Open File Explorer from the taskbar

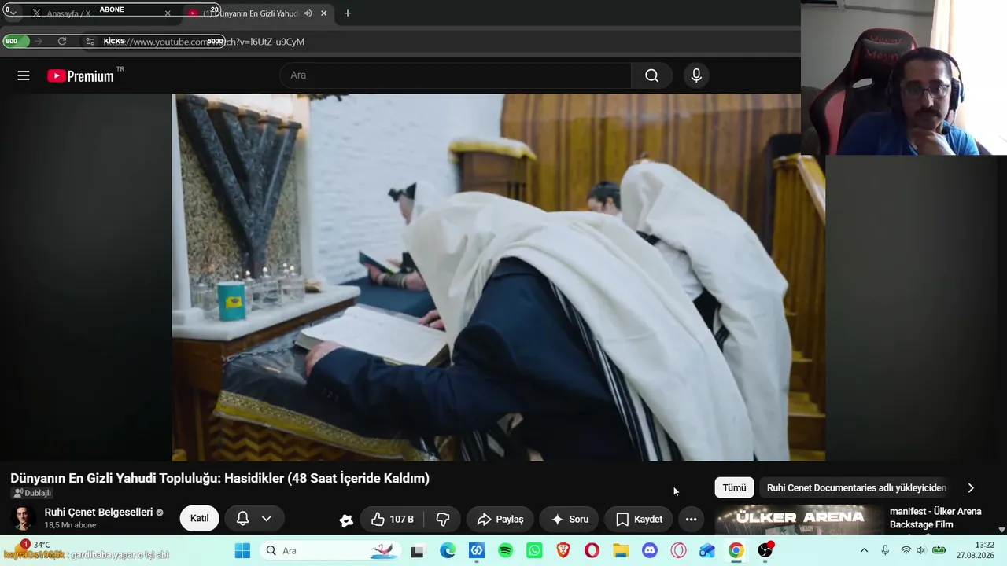coord(621,550)
